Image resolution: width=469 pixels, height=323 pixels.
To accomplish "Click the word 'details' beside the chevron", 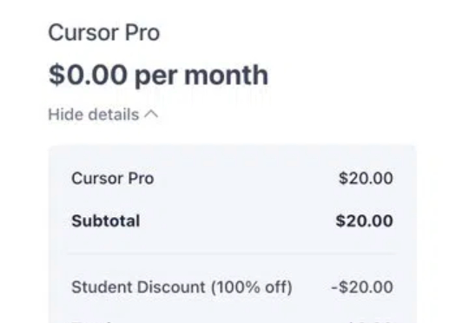I will pos(113,115).
